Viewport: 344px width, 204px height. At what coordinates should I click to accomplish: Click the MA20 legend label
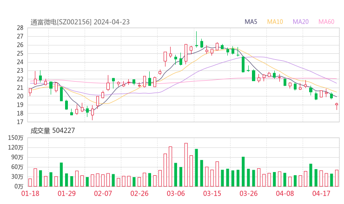pyautogui.click(x=301, y=22)
